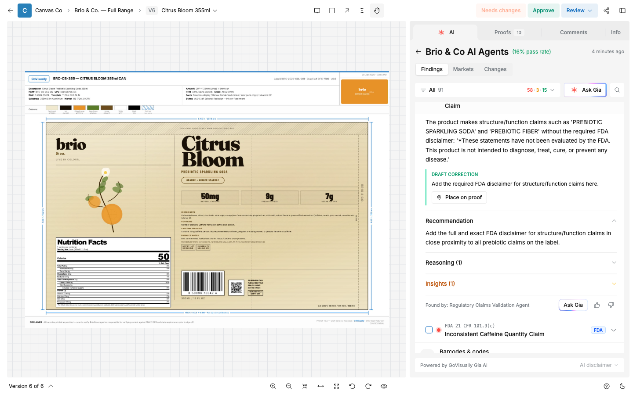Select the Markets tab
The width and height of the screenshot is (633, 395).
[x=463, y=69]
